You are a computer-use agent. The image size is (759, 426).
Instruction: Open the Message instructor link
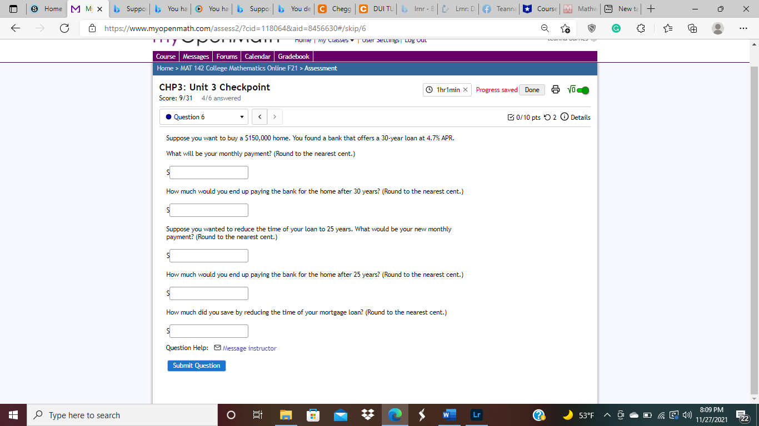point(249,348)
